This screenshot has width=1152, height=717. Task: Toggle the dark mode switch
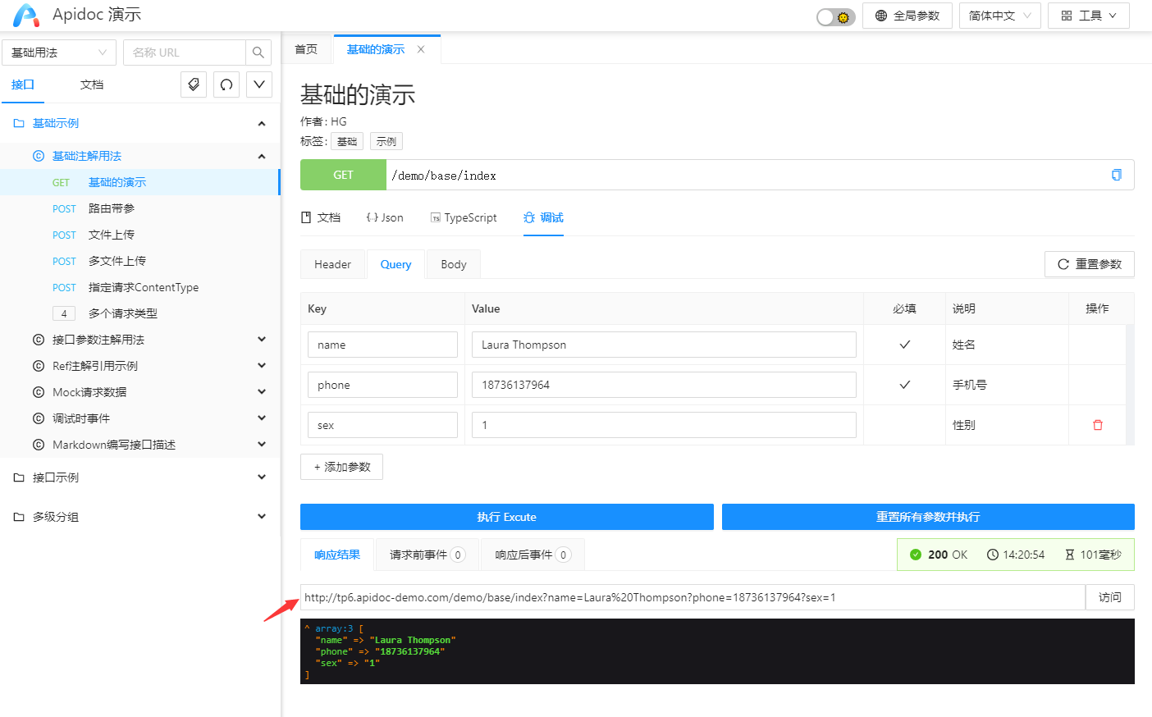[835, 16]
